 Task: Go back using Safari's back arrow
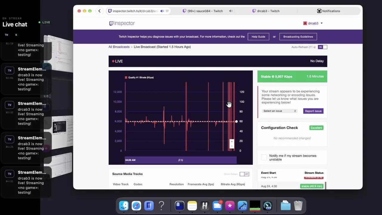tap(99, 11)
